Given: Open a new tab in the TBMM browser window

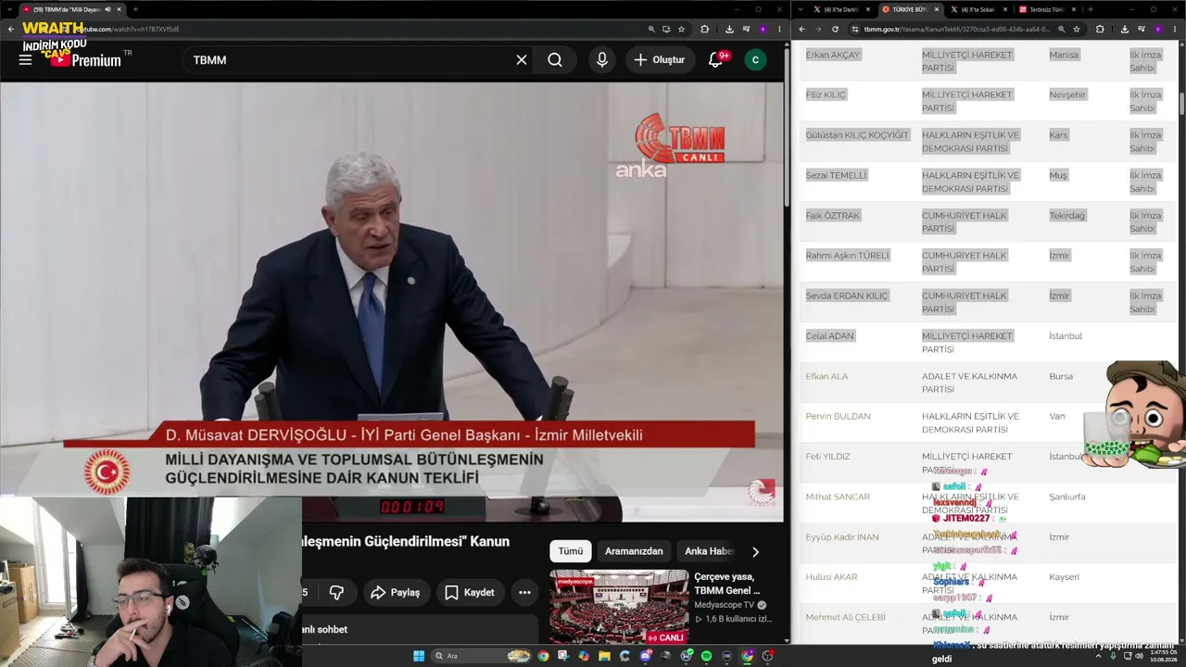Looking at the screenshot, I should 1090,9.
